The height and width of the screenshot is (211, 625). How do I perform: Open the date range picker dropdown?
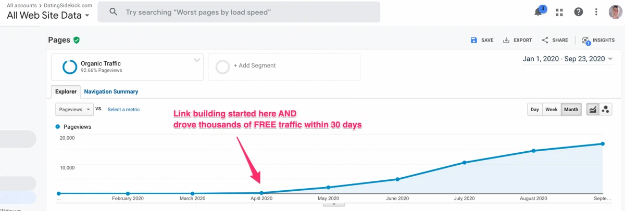[x=568, y=59]
